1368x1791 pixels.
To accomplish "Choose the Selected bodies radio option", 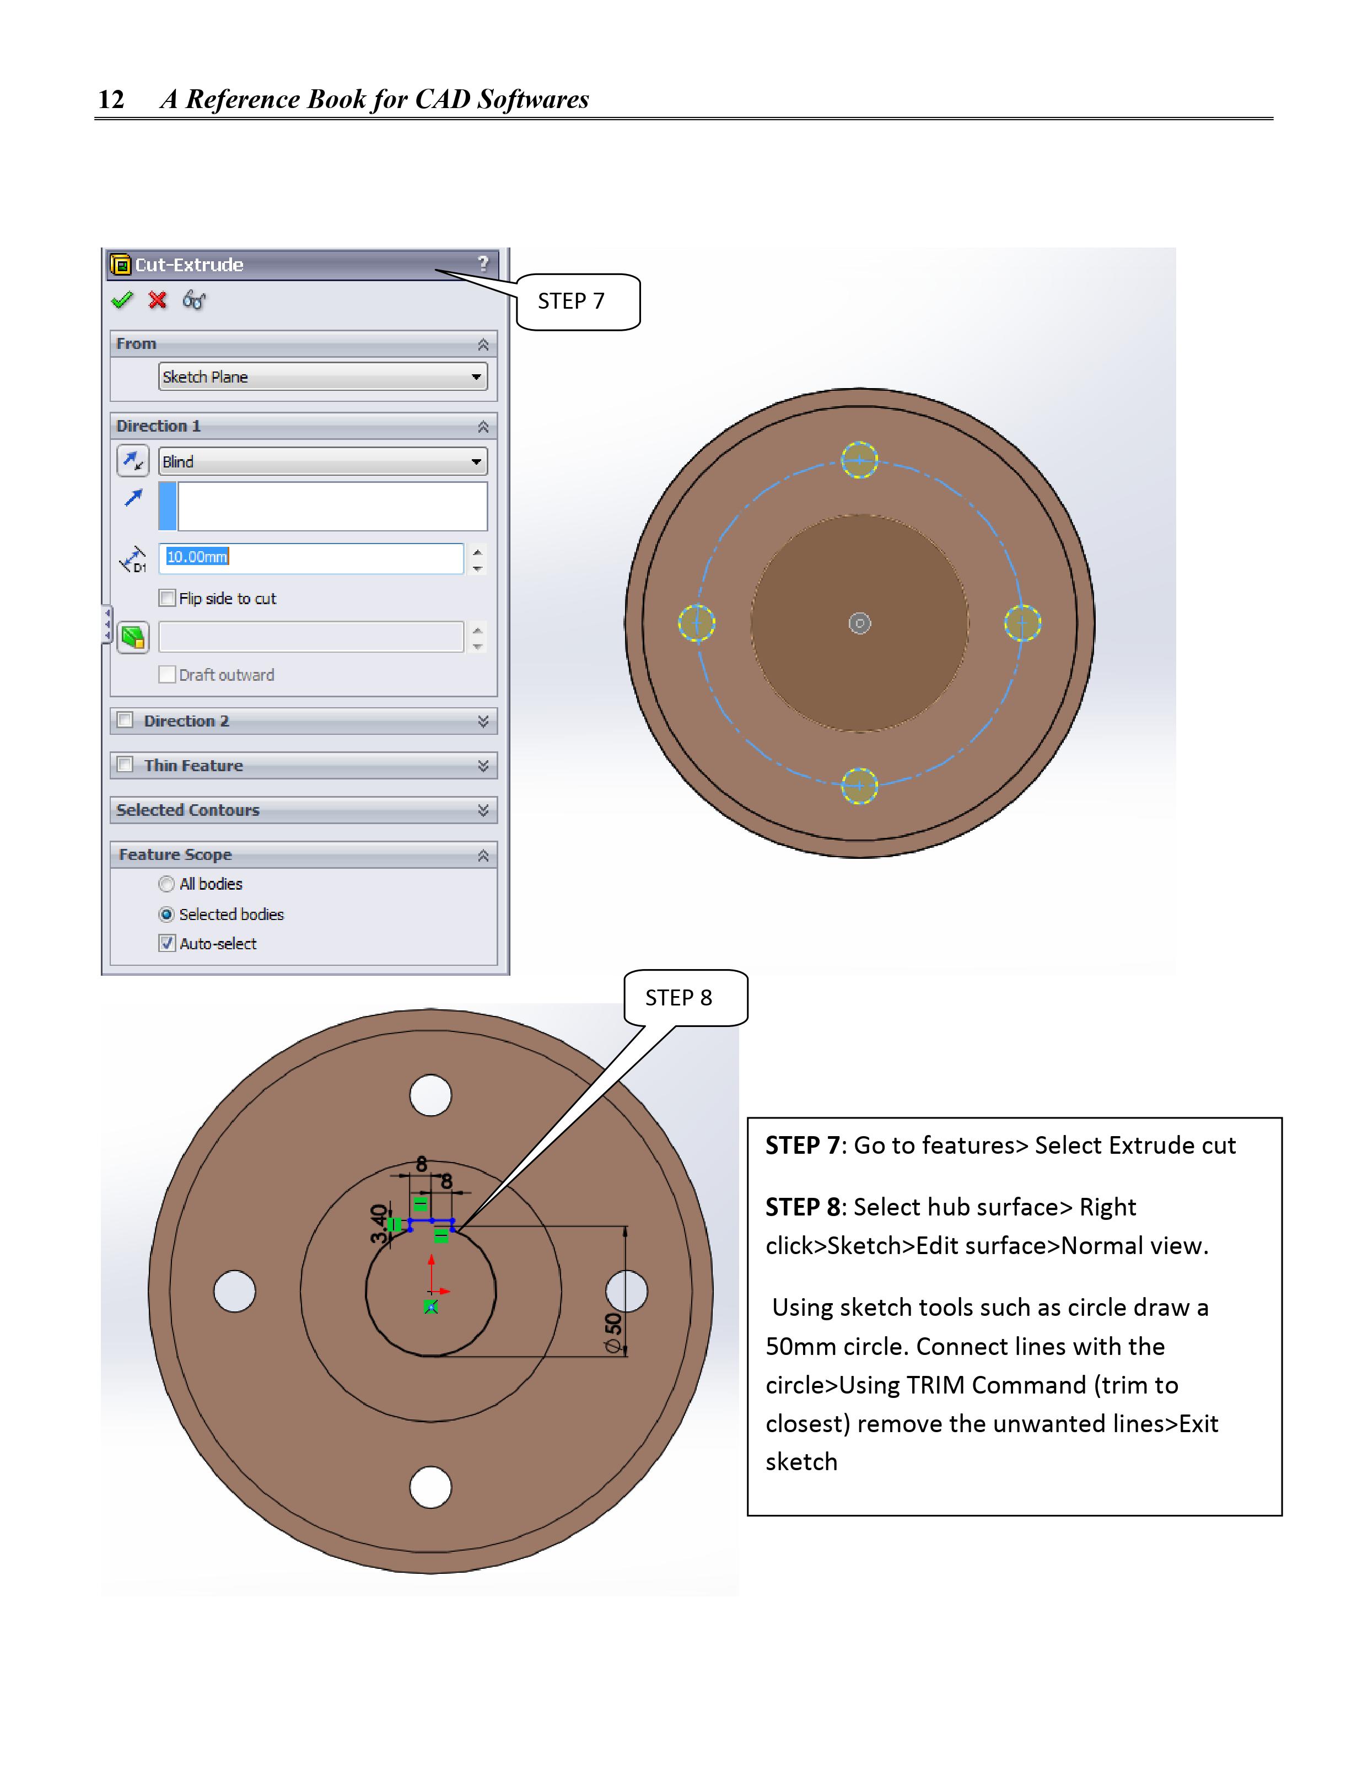I will coord(167,915).
